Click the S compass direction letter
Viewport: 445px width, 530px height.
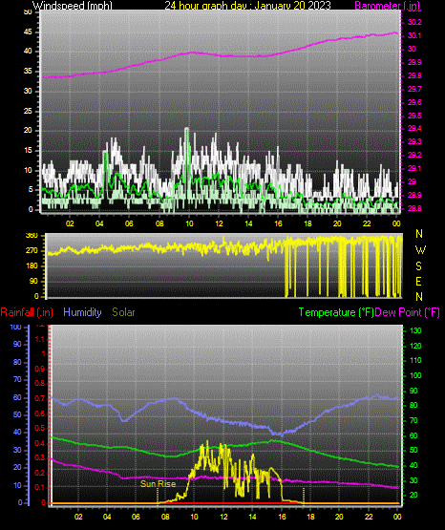click(418, 266)
